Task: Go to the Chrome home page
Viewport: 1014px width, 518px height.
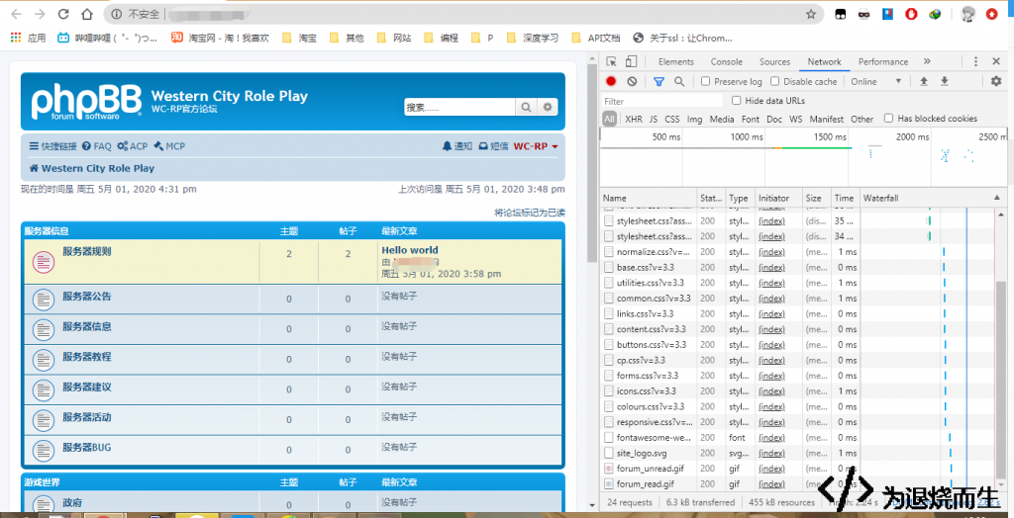Action: click(87, 14)
